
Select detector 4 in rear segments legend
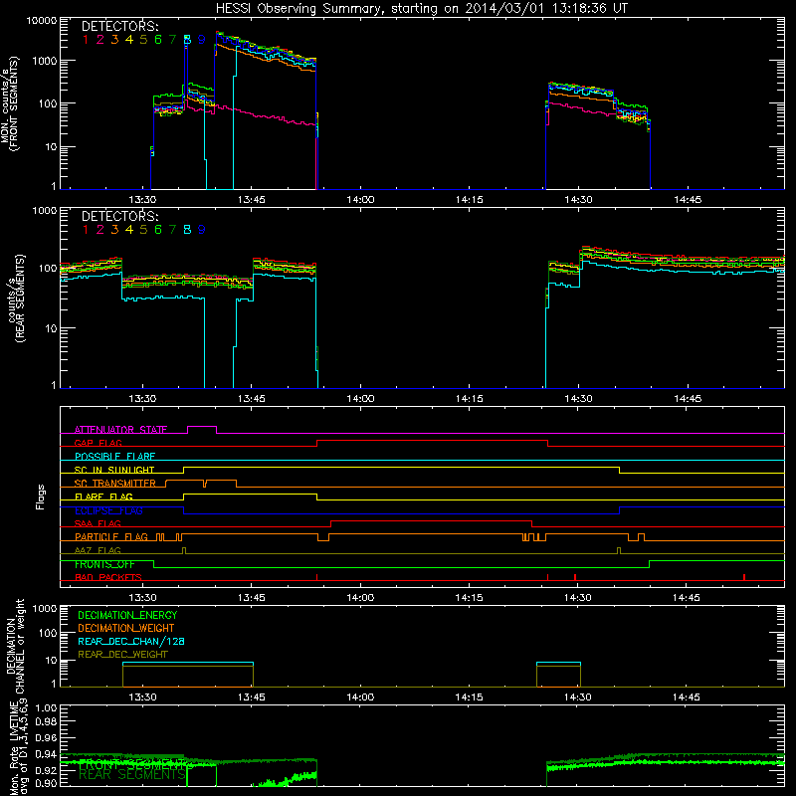(x=129, y=230)
